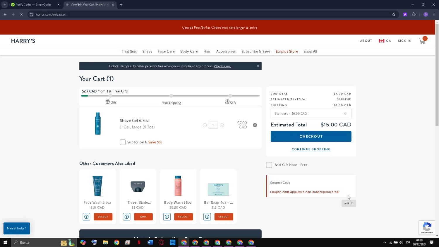439x247 pixels.
Task: Open browser extensions puzzle icon
Action: [x=414, y=14]
